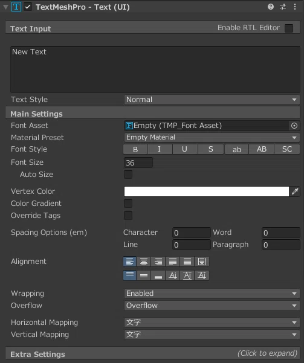Click the Font Size field
Image resolution: width=304 pixels, height=363 pixels.
coord(138,162)
